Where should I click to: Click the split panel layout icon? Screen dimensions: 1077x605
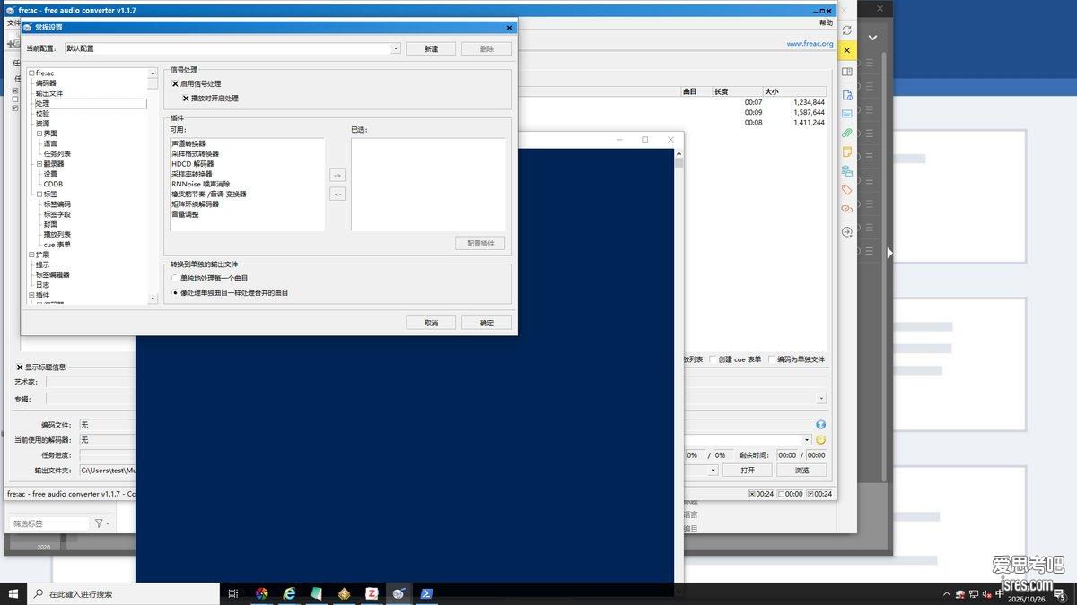pyautogui.click(x=846, y=72)
